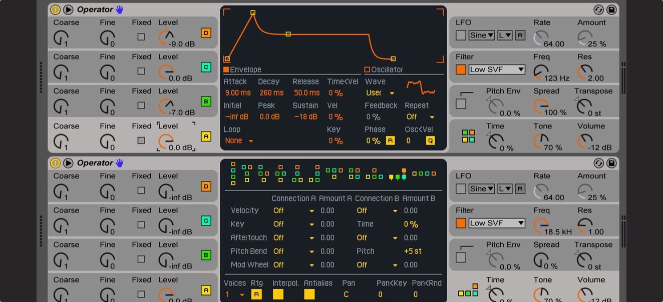Click the Decay value 260 ms
663x302 pixels.
(x=271, y=93)
